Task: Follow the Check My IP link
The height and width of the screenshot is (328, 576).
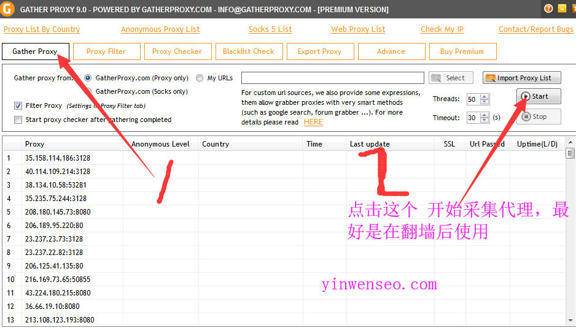Action: [442, 29]
